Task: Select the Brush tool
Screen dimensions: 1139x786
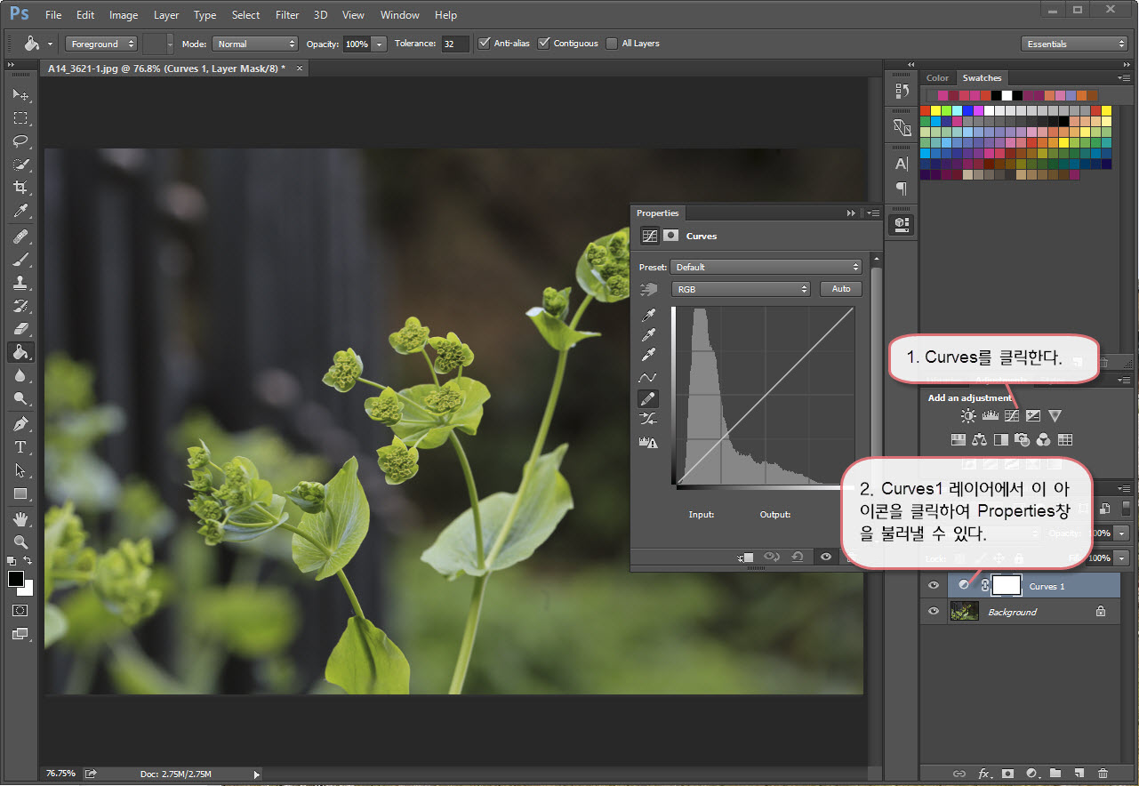Action: [x=20, y=260]
